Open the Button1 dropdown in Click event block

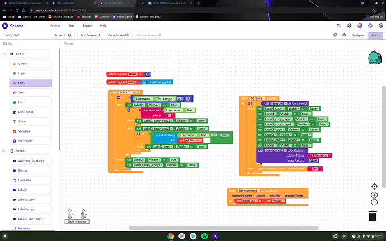coord(125,92)
